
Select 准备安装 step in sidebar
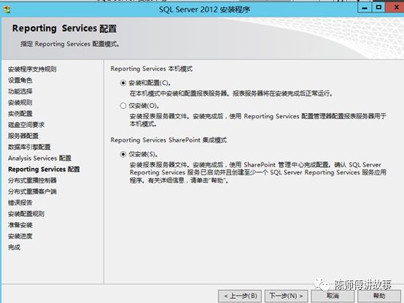tap(20, 225)
